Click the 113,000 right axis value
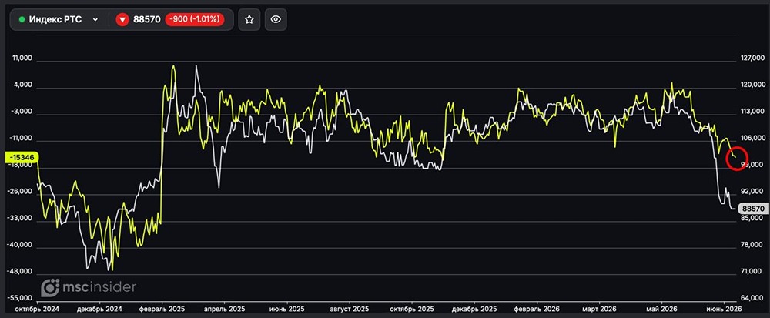Viewport: 770px width, 318px height. [752, 112]
